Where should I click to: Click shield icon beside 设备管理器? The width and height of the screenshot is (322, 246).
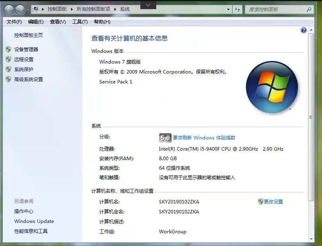[x=8, y=49]
